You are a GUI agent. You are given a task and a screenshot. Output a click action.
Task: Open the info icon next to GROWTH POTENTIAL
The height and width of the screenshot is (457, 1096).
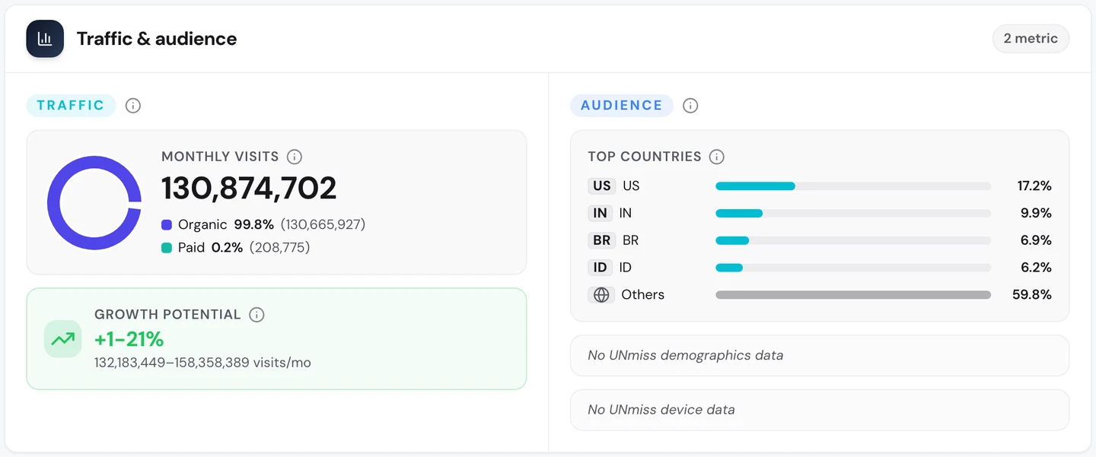(256, 315)
